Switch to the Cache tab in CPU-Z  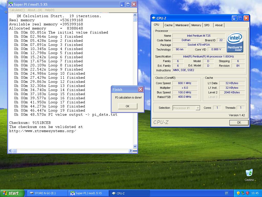point(168,25)
